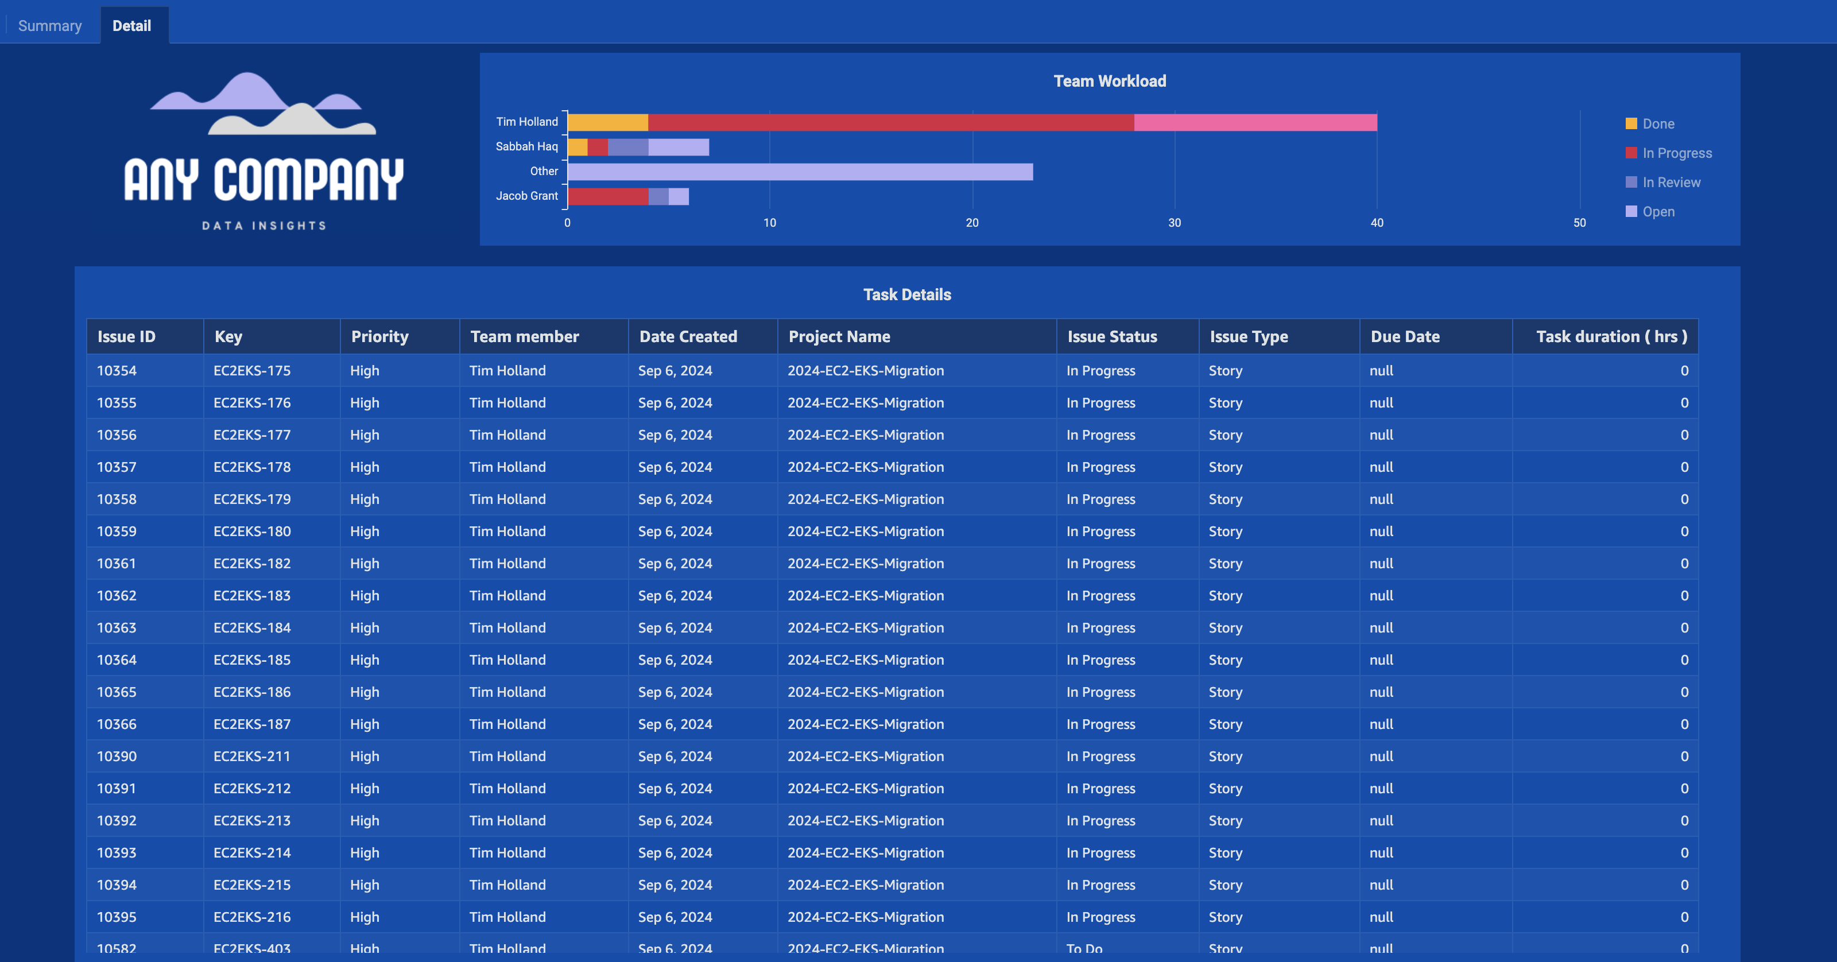This screenshot has width=1837, height=962.
Task: Click the In Review legend marker
Action: pos(1631,182)
